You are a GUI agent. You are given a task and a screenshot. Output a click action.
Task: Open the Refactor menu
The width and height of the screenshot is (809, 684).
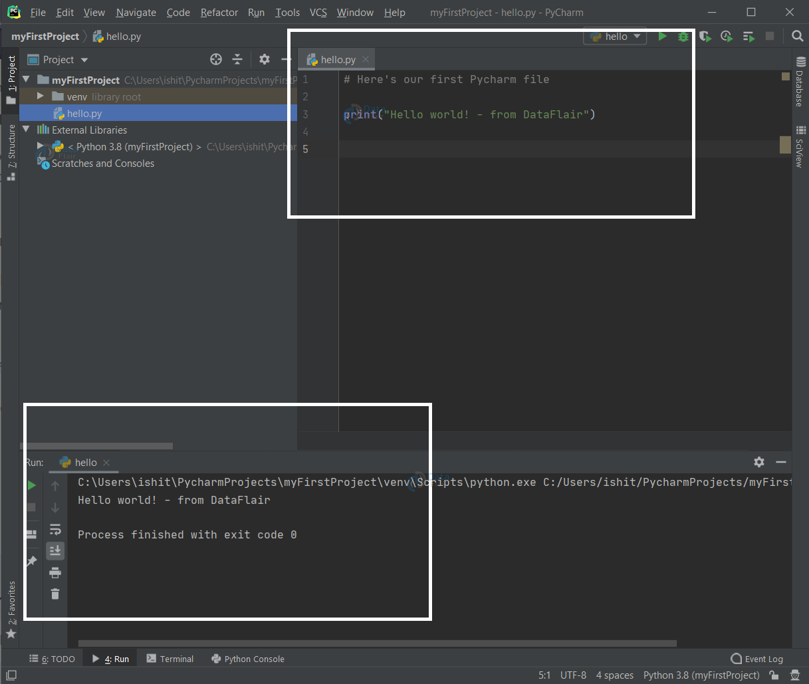[x=219, y=12]
